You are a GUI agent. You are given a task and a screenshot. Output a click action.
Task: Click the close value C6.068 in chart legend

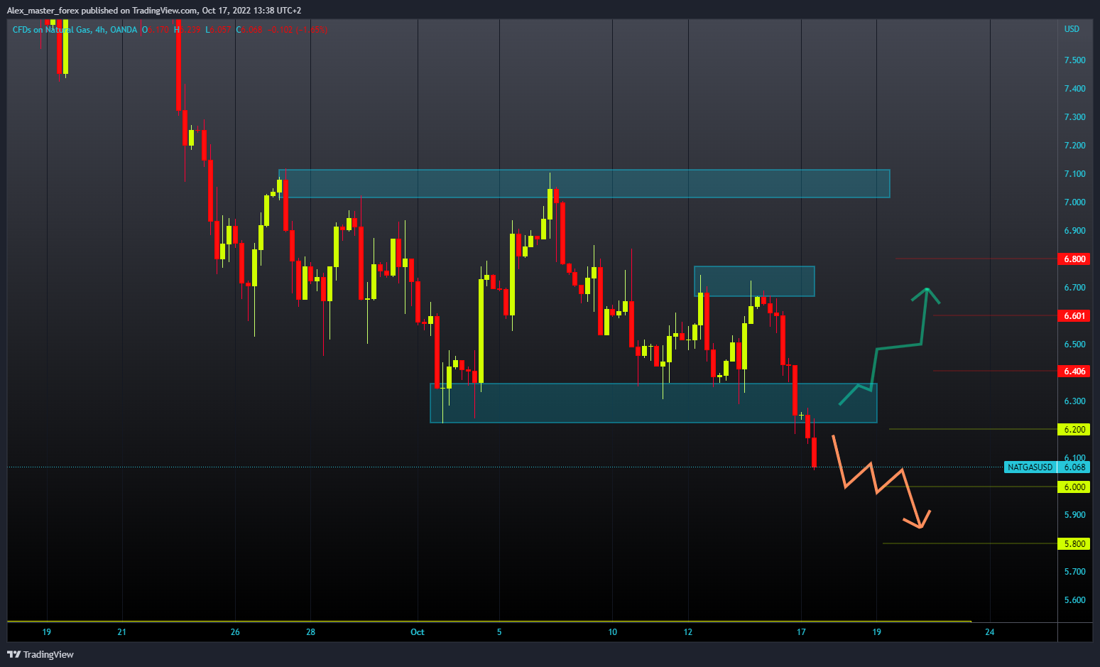(249, 30)
